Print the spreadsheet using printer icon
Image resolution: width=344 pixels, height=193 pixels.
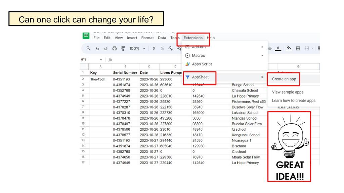coord(115,48)
